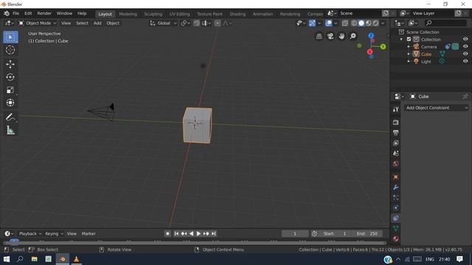Screen dimensions: 472x265
Task: Jump to the timeline end frame
Action: (x=213, y=233)
